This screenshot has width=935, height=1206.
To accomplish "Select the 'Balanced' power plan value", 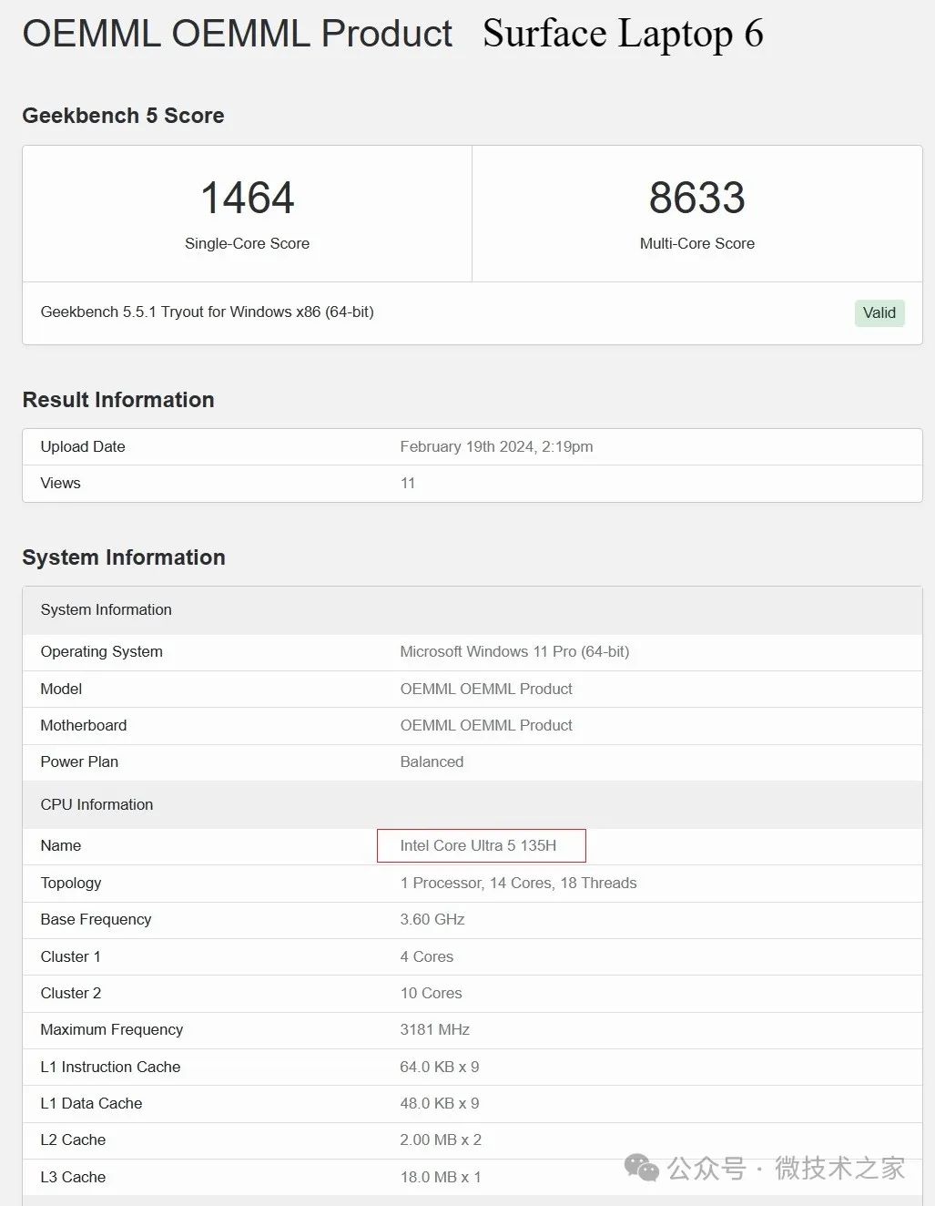I will point(432,761).
